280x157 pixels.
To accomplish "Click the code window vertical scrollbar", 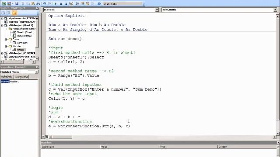I will point(277,75).
